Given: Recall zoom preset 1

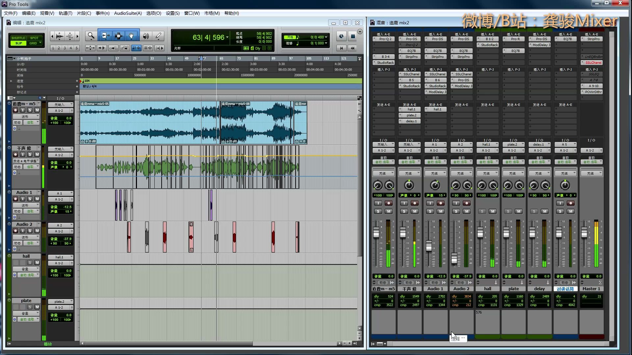Looking at the screenshot, I should pos(53,48).
